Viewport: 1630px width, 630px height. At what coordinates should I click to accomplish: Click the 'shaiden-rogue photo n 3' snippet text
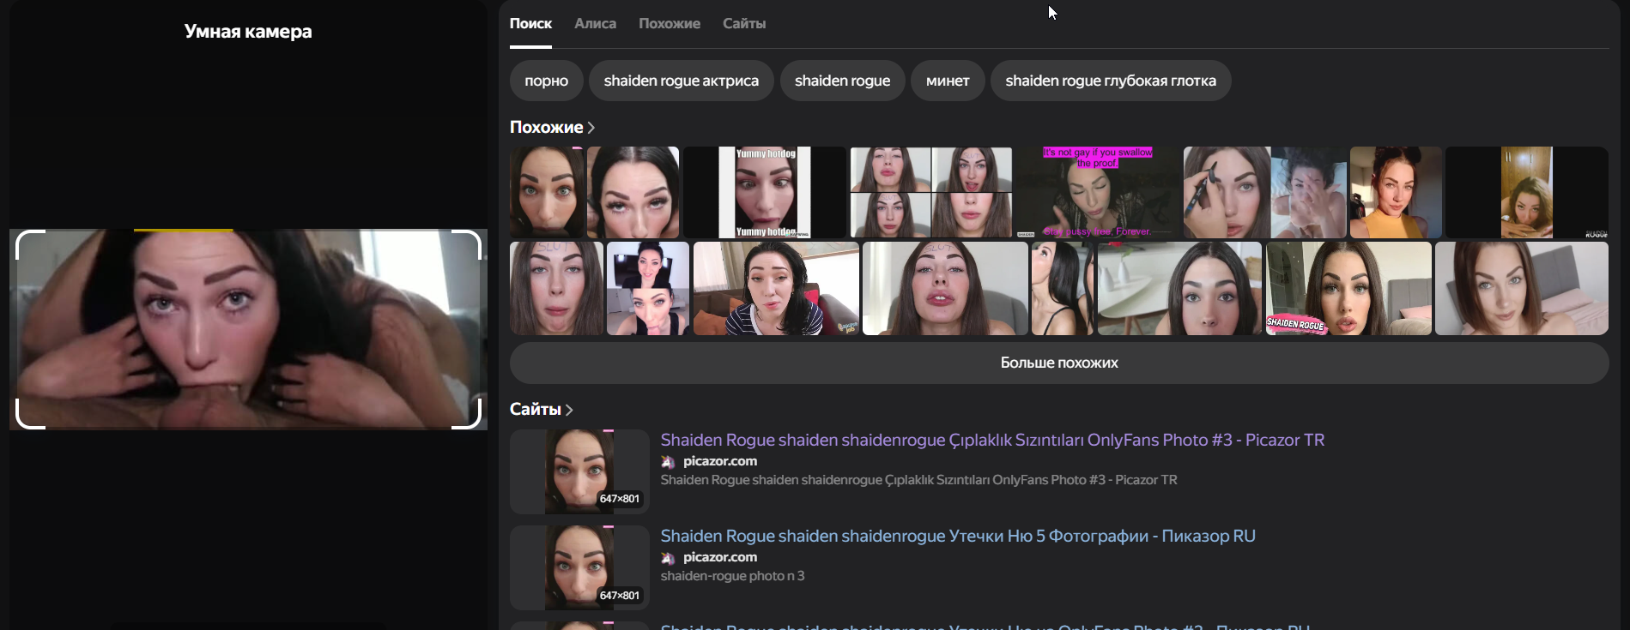[x=732, y=576]
